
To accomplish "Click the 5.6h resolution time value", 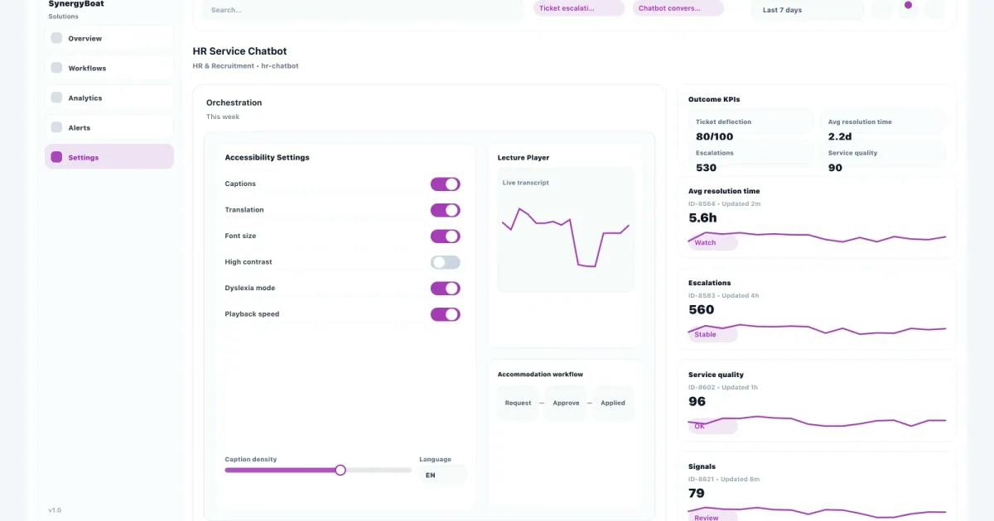I will [x=702, y=218].
